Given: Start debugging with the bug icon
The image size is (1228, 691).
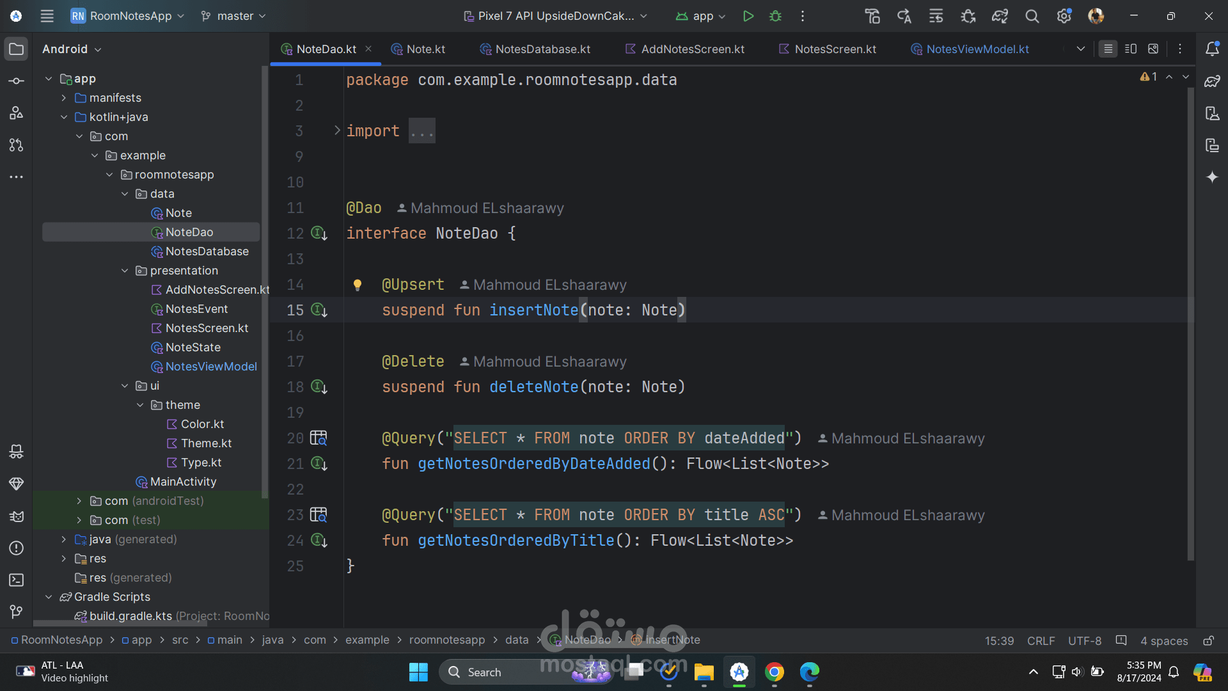Looking at the screenshot, I should (775, 16).
